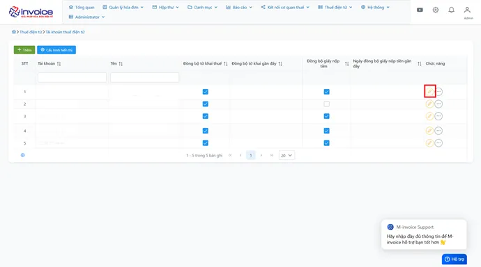The width and height of the screenshot is (481, 267).
Task: Click Cấu hình hiển thị button
Action: click(56, 50)
